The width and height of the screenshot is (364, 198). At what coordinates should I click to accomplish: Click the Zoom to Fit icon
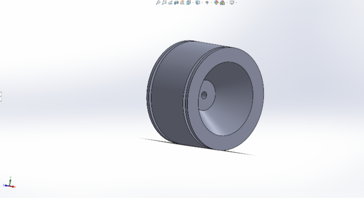158,2
